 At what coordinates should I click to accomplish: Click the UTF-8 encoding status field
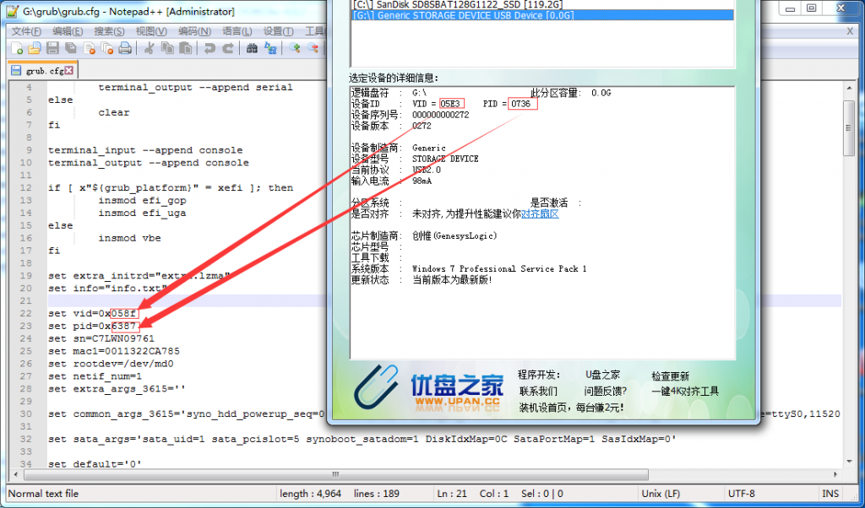742,494
